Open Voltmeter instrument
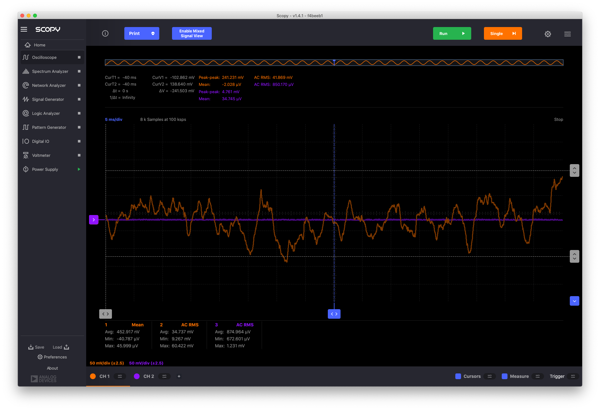The image size is (600, 410). point(52,155)
